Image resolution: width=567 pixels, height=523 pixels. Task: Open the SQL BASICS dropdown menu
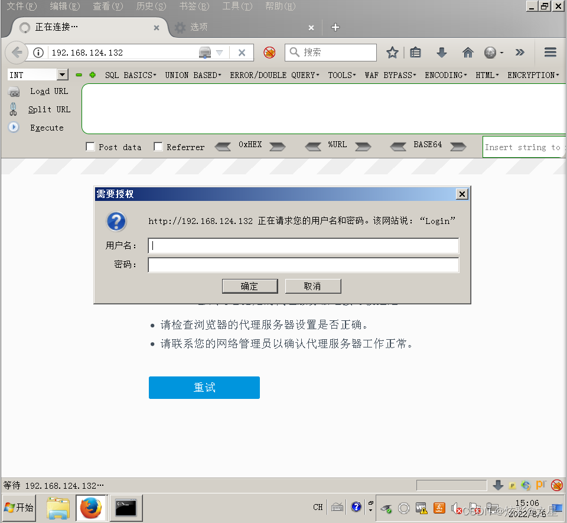(129, 74)
